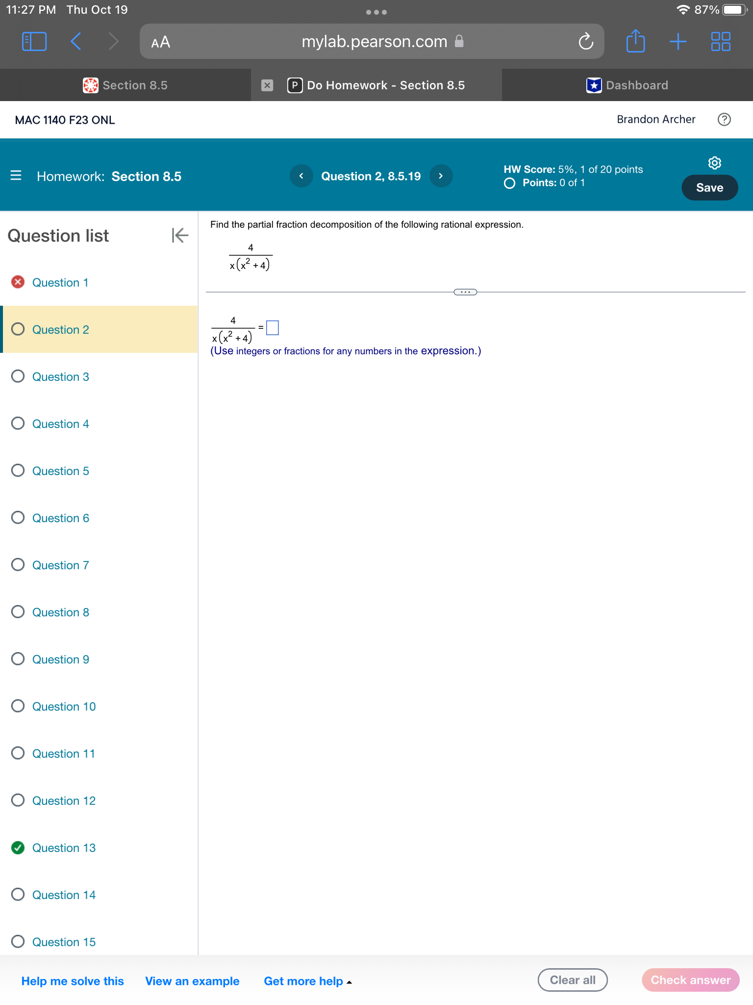Open the Safari share sheet icon
753x1005 pixels.
click(x=635, y=40)
